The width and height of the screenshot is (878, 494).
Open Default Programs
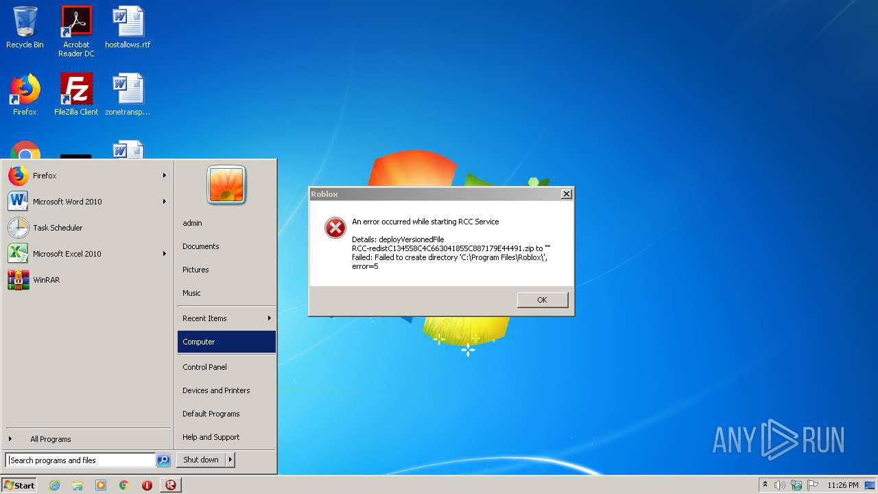click(226, 414)
